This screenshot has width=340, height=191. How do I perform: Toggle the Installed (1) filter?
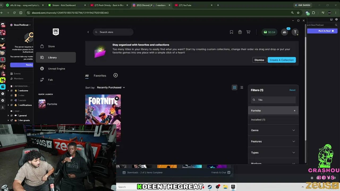click(x=273, y=120)
